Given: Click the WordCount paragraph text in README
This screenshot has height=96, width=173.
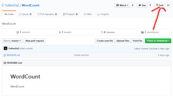Looking at the screenshot, I should click(x=17, y=87).
